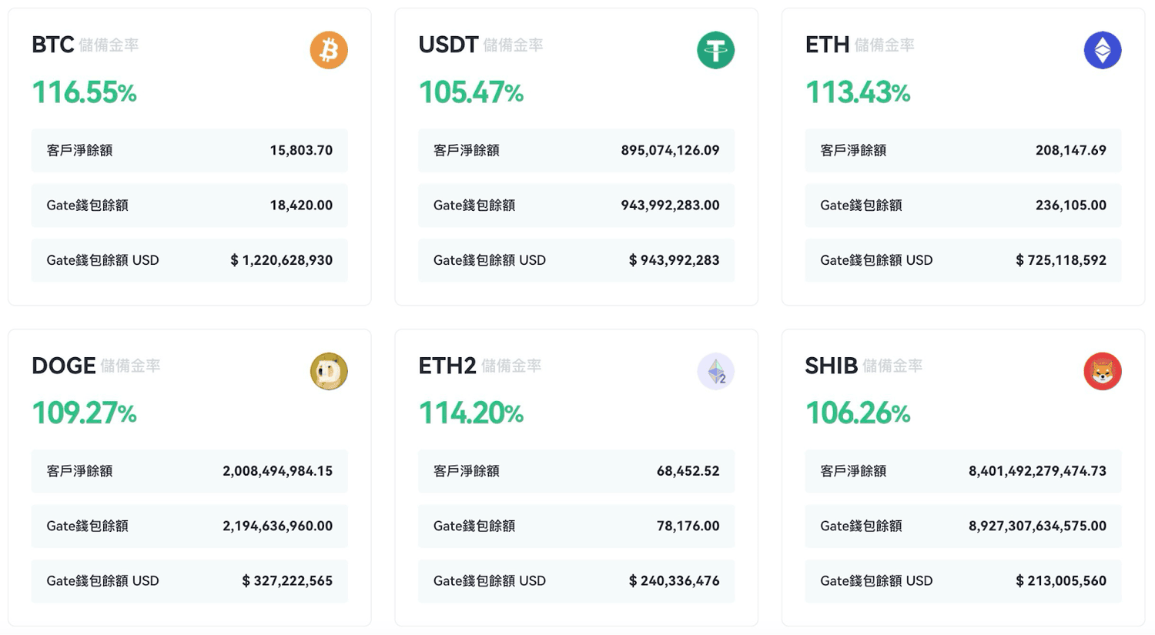Click the red Shiba Inu icon

1102,371
